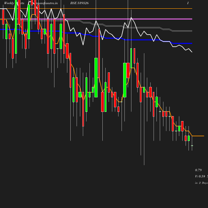This screenshot has width=208, height=208.
Task: Click the 0.79 price value
Action: click(198, 170)
